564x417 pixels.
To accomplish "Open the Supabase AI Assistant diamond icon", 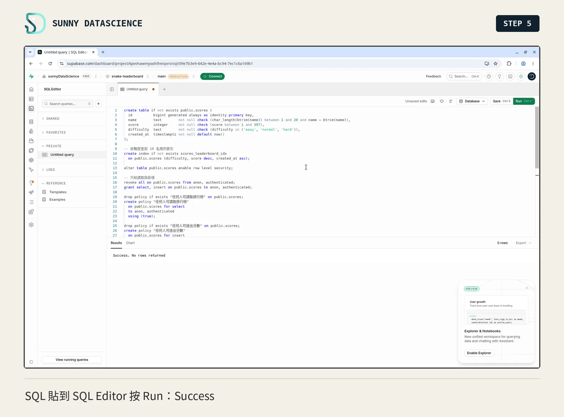I will tap(521, 76).
